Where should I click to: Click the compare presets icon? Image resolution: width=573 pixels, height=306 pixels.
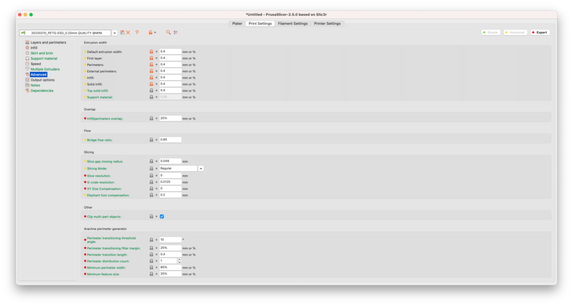[175, 32]
